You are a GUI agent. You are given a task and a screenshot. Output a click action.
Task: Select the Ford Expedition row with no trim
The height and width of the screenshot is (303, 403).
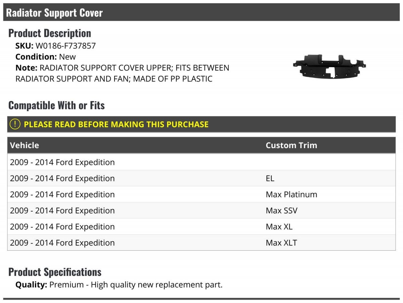tap(201, 162)
